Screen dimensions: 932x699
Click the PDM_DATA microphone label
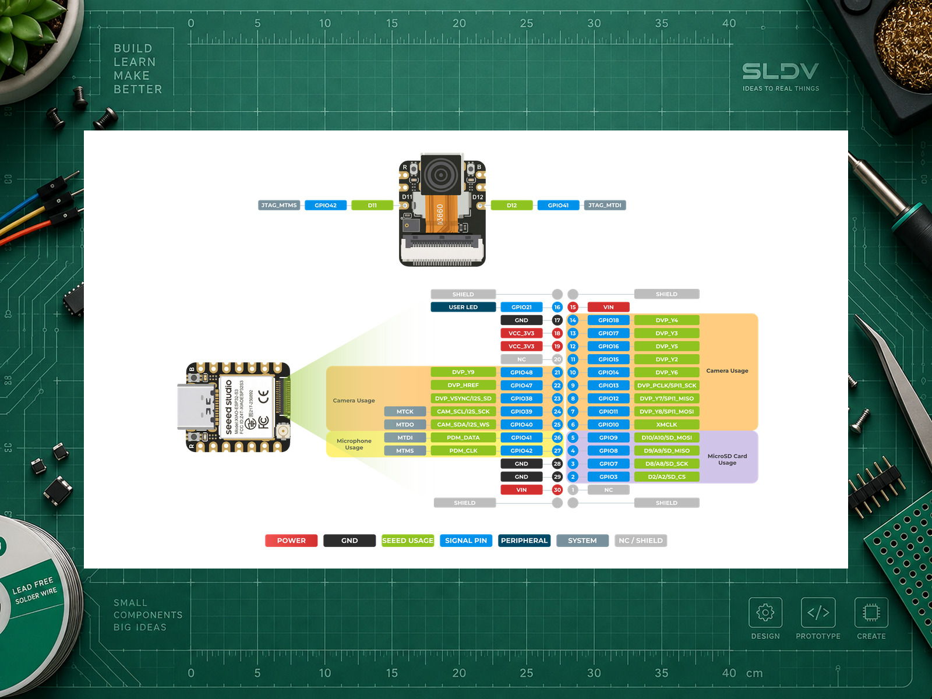tap(463, 437)
